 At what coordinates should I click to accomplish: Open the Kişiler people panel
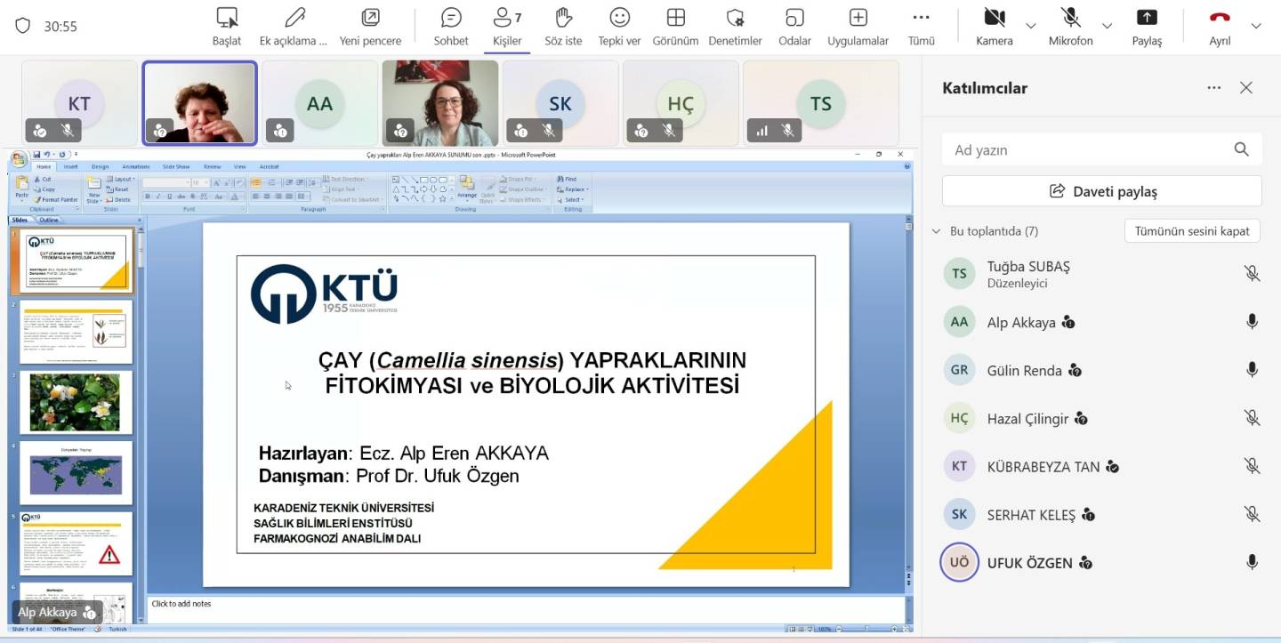pyautogui.click(x=507, y=27)
